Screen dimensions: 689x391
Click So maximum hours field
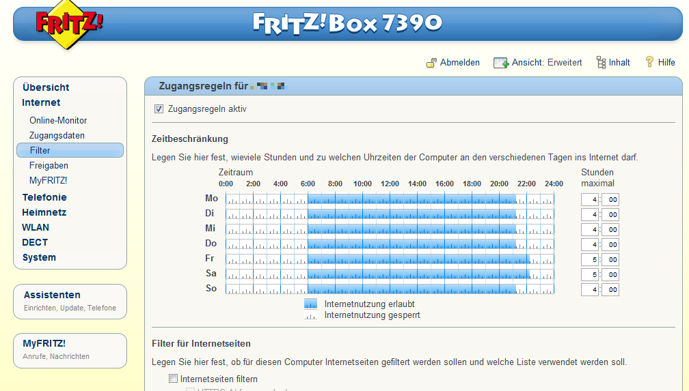[x=590, y=289]
